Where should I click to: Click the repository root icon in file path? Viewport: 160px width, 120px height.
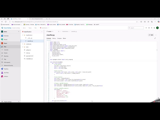coord(59,31)
